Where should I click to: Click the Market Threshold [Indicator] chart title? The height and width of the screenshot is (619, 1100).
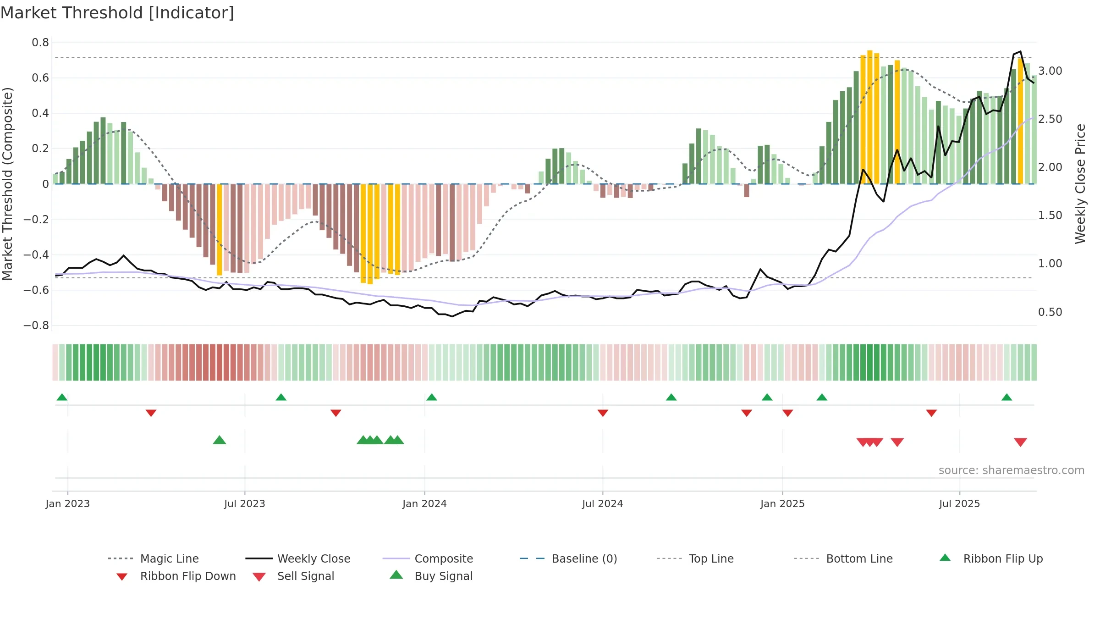tap(117, 13)
